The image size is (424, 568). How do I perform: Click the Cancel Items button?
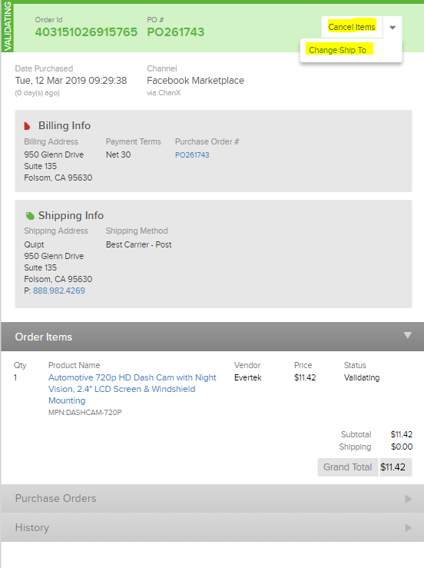(x=352, y=27)
